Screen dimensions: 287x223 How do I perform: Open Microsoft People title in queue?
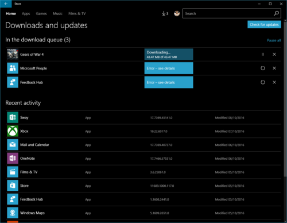(x=34, y=68)
